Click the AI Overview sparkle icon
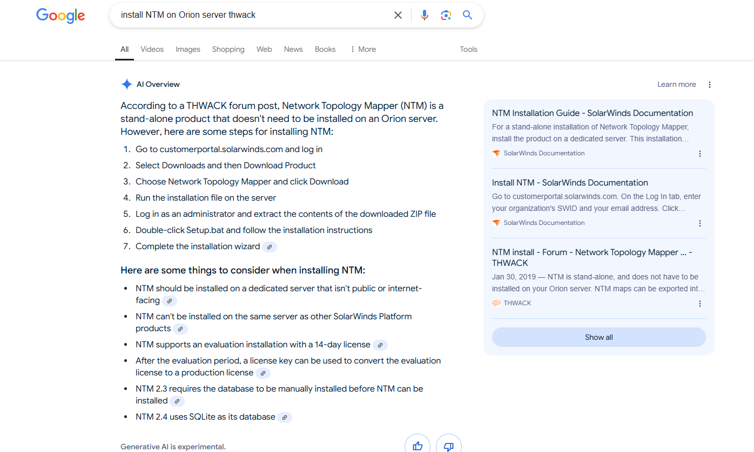 tap(126, 84)
